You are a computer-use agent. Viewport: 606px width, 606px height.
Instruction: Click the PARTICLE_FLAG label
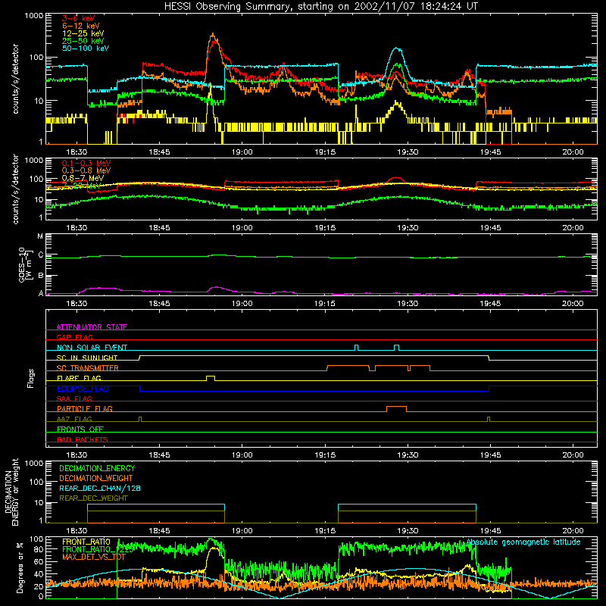point(85,408)
